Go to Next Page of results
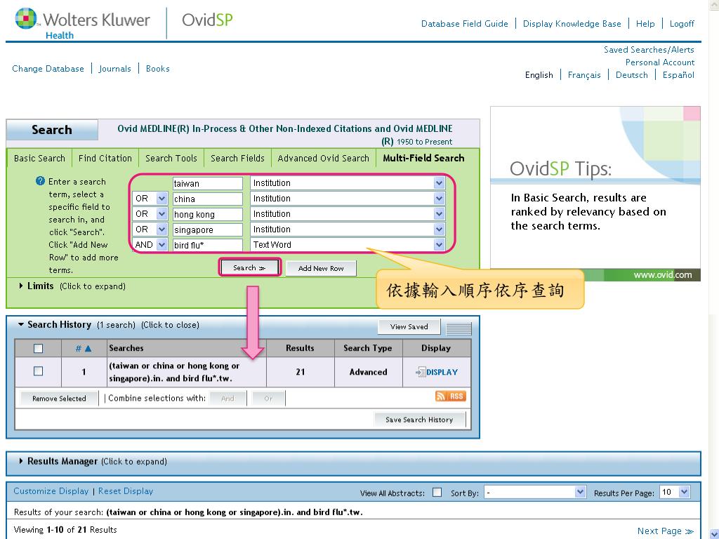The width and height of the screenshot is (719, 539). (x=666, y=531)
